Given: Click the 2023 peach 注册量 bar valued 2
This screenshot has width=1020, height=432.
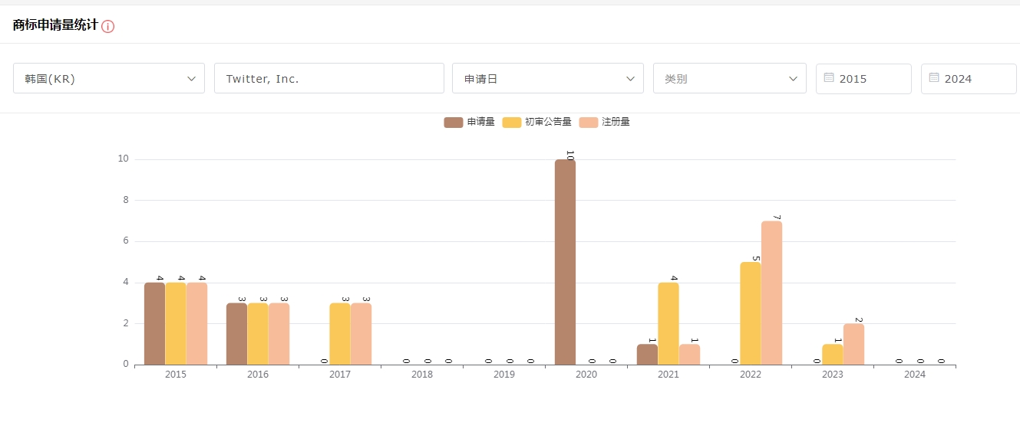Looking at the screenshot, I should click(x=853, y=344).
